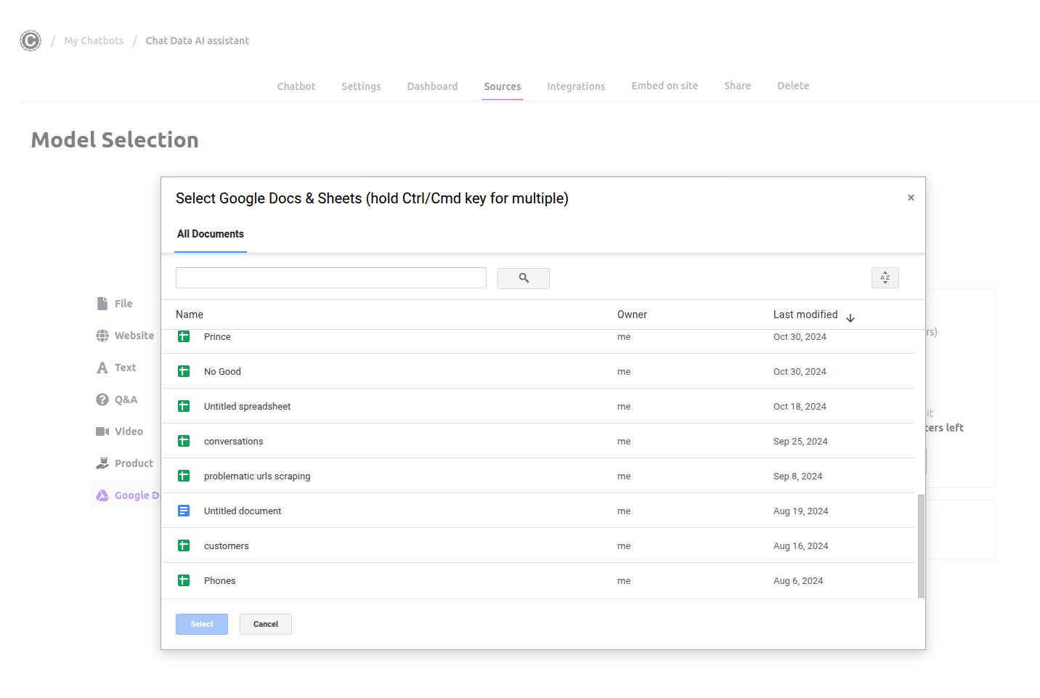This screenshot has width=1040, height=698.
Task: Click the Sep 8, 2024 date cell
Action: (x=797, y=476)
